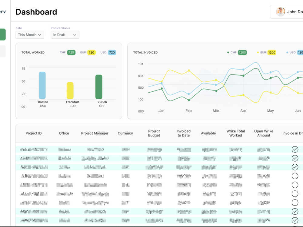Open John Doe's profile avatar menu
This screenshot has width=303, height=227.
tap(280, 12)
